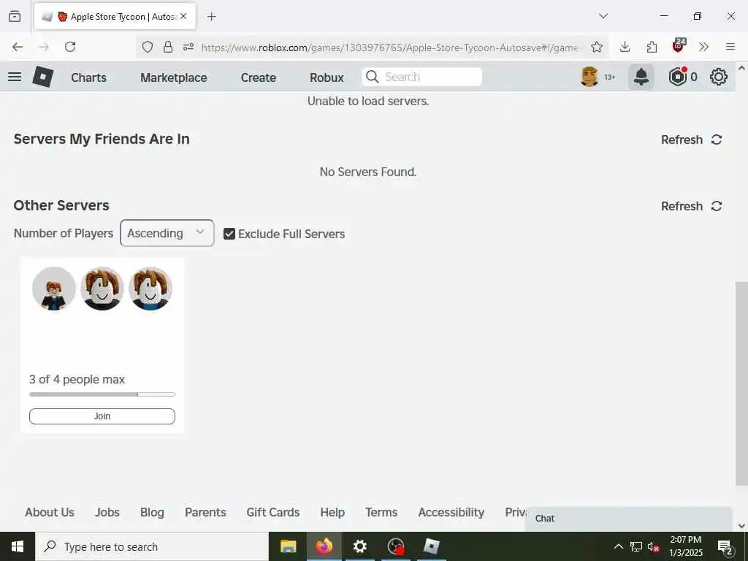The height and width of the screenshot is (561, 748).
Task: Refresh the Servers My Friends Are In list
Action: pyautogui.click(x=691, y=140)
